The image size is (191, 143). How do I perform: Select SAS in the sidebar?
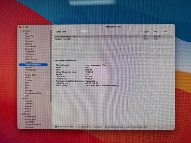26,83
